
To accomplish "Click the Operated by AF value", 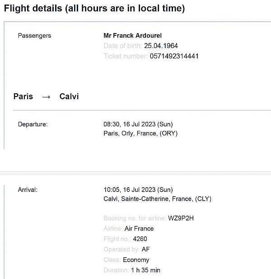I will (x=146, y=249).
